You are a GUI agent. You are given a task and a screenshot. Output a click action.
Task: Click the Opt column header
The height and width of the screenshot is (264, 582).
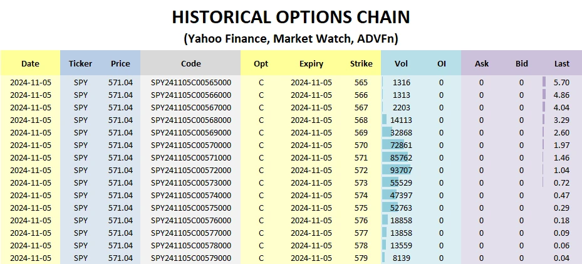(x=261, y=63)
